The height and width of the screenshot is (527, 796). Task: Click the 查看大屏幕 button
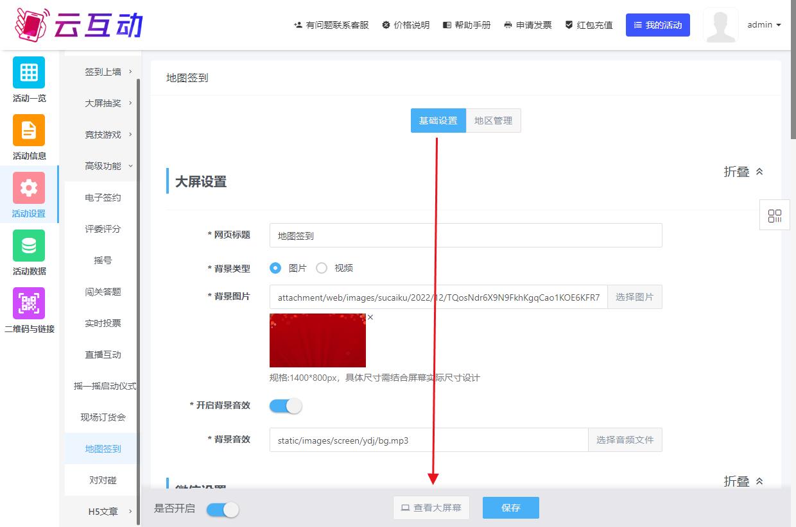[431, 508]
